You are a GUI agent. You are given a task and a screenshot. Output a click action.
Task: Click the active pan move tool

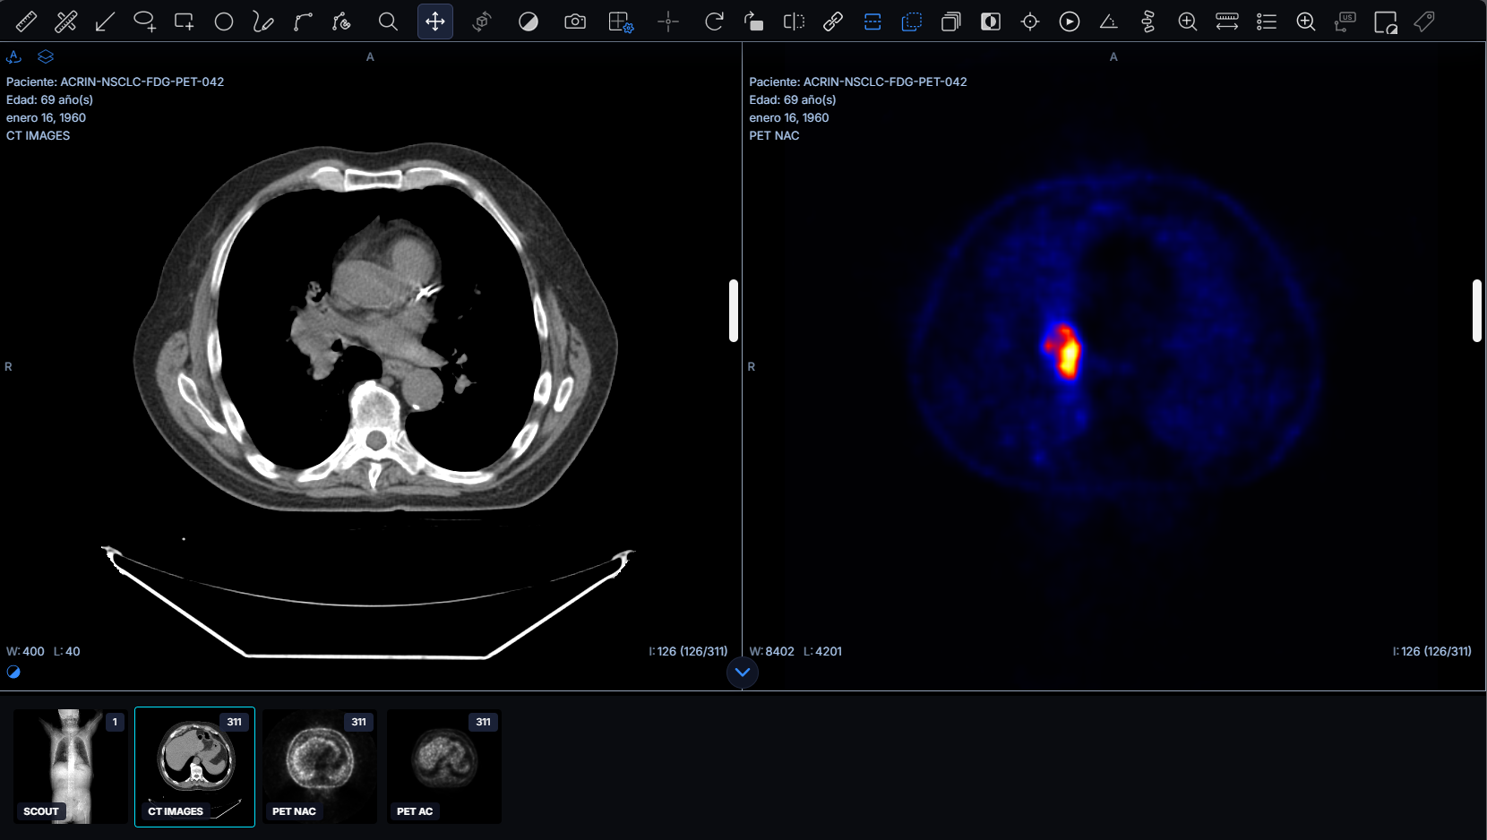[x=435, y=21]
